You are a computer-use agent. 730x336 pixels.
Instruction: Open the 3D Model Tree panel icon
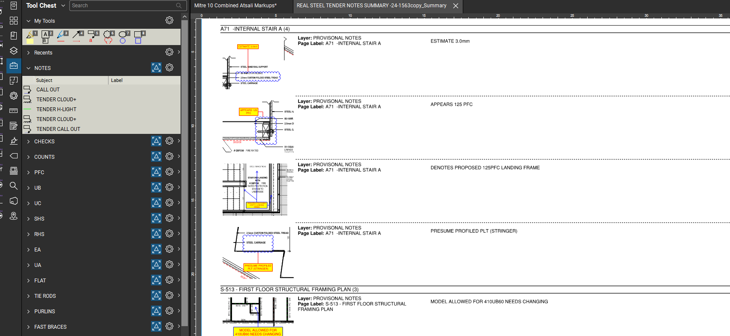click(x=14, y=201)
